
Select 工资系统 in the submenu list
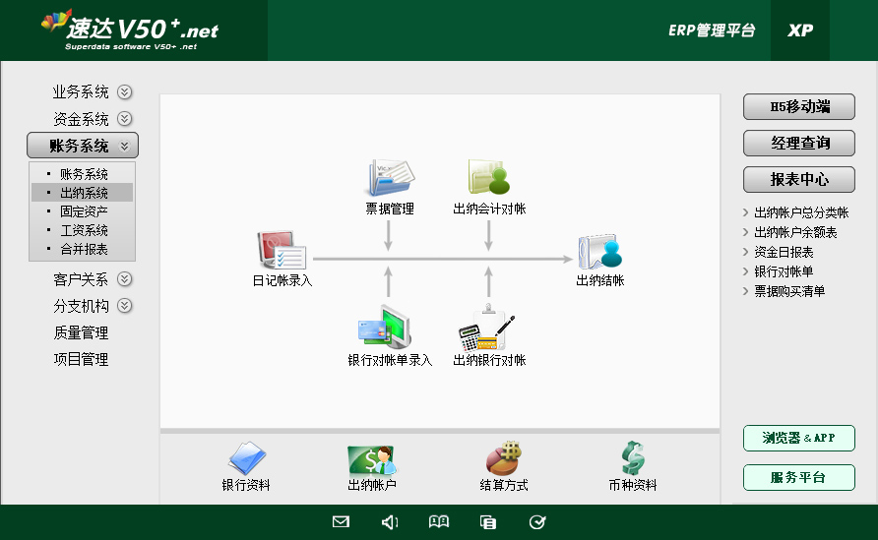point(83,230)
